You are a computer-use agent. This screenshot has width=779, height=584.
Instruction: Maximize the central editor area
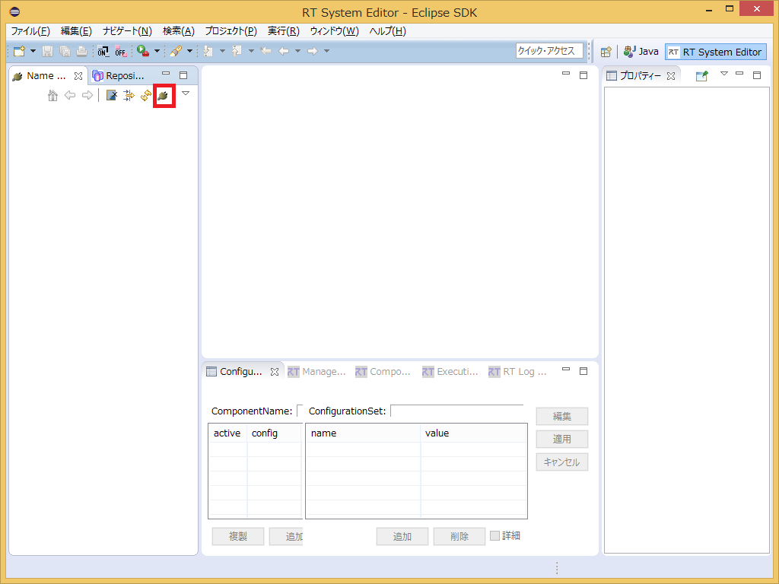tap(583, 75)
